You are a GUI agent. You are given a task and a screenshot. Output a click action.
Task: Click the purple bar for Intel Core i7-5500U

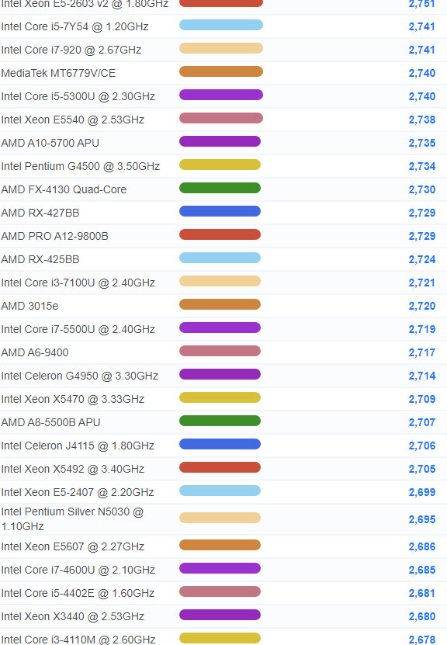[220, 328]
